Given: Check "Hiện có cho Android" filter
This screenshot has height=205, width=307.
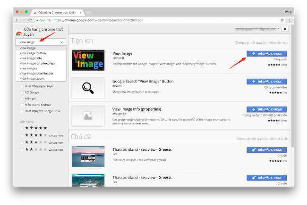Looking at the screenshot, I should [22, 105].
